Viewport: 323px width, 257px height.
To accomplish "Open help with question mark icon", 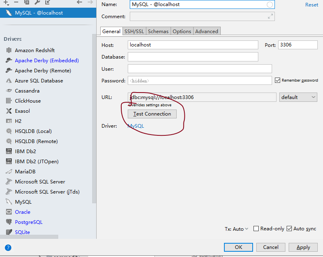I will [x=8, y=248].
